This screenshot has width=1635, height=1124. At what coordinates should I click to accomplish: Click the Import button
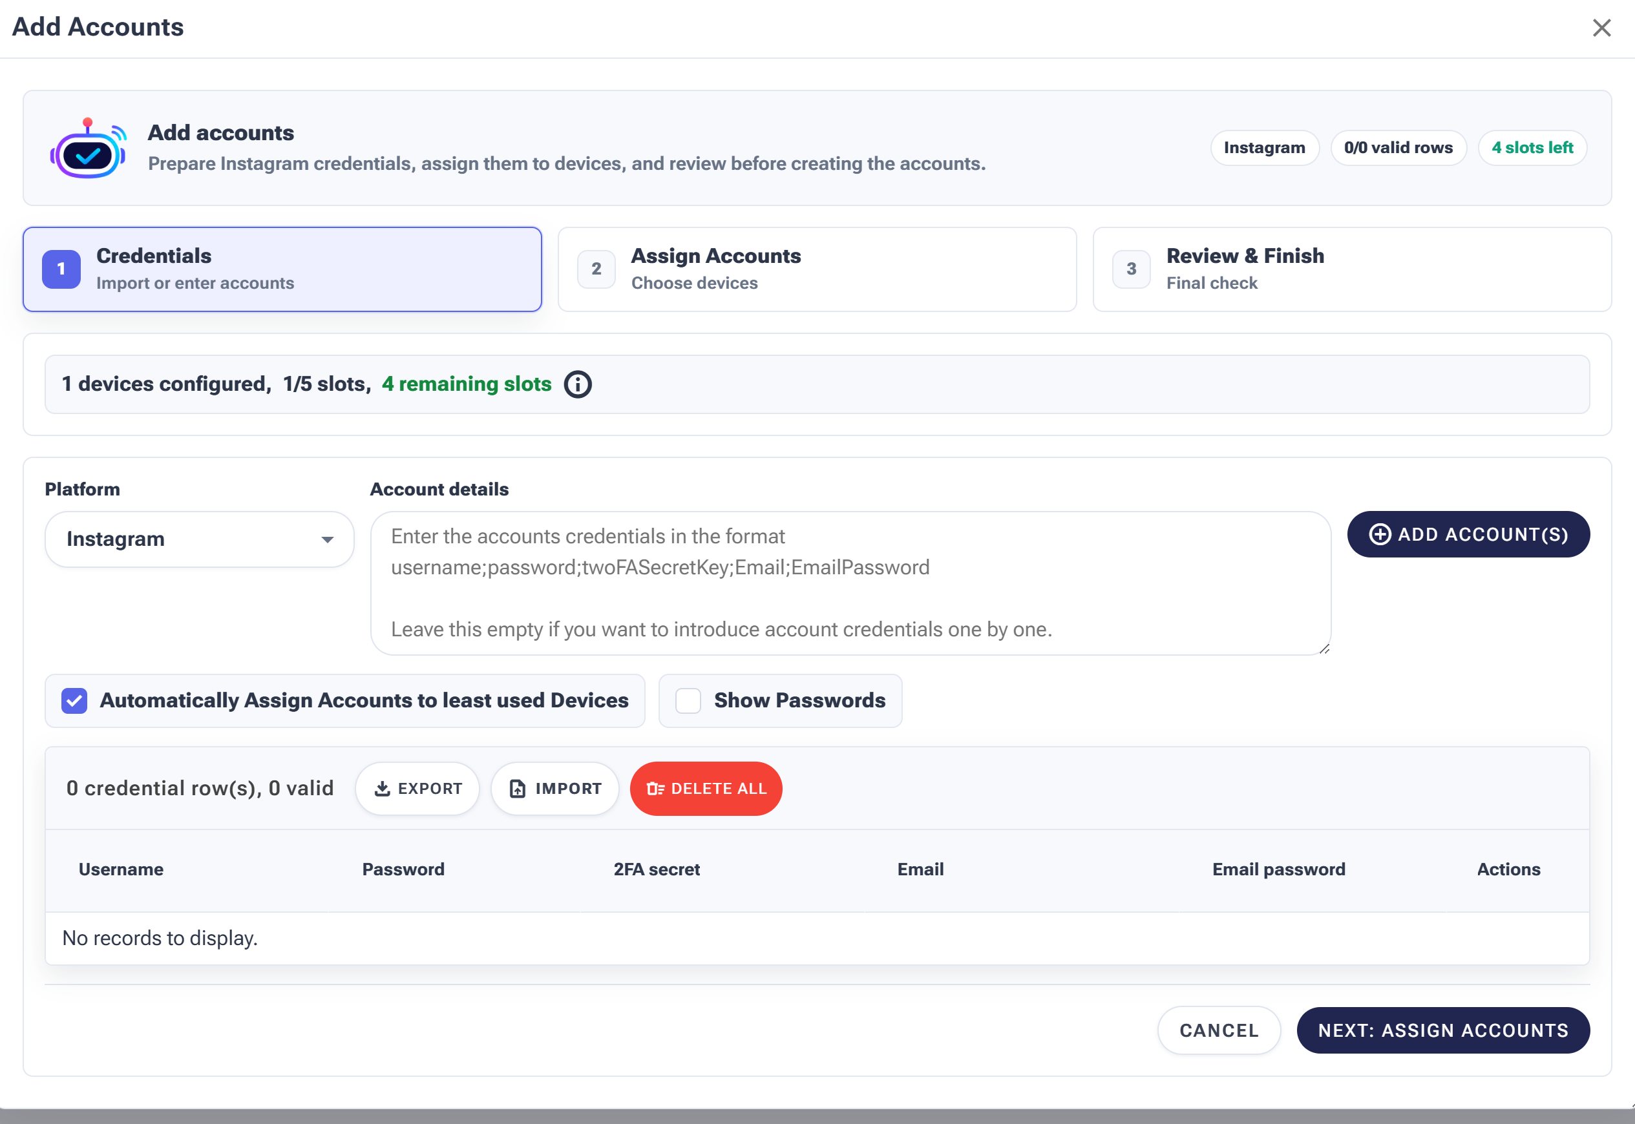(x=555, y=789)
